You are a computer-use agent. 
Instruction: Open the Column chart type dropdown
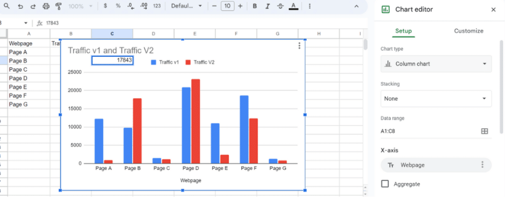(x=436, y=64)
